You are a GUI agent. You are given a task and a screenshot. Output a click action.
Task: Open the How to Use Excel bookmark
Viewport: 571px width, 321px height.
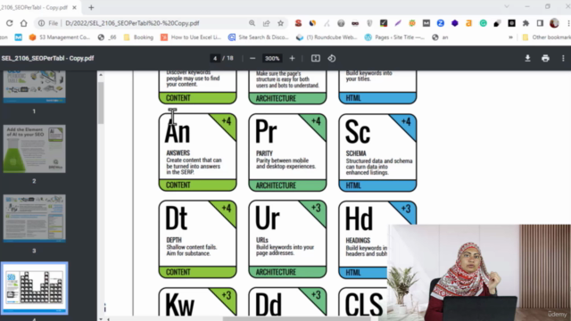click(x=191, y=37)
